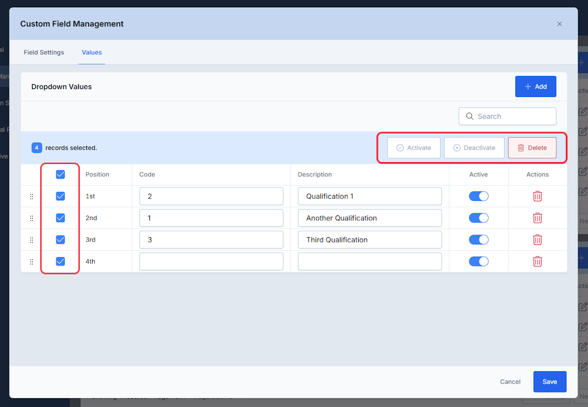Viewport: 588px width, 407px height.
Task: Uncheck the checkbox for the 1st row
Action: tap(60, 196)
